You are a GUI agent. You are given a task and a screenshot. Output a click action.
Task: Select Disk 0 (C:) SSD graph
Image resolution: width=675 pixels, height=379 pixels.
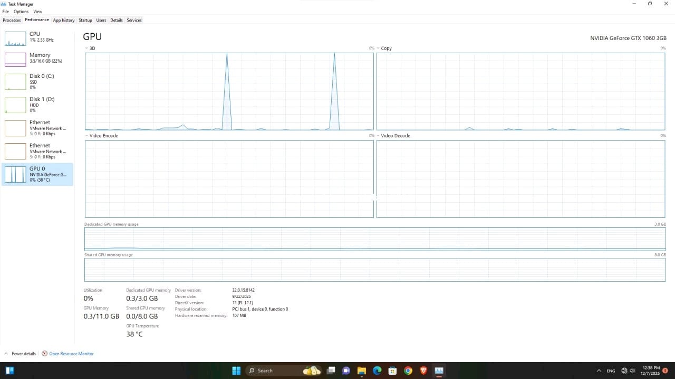click(x=15, y=82)
